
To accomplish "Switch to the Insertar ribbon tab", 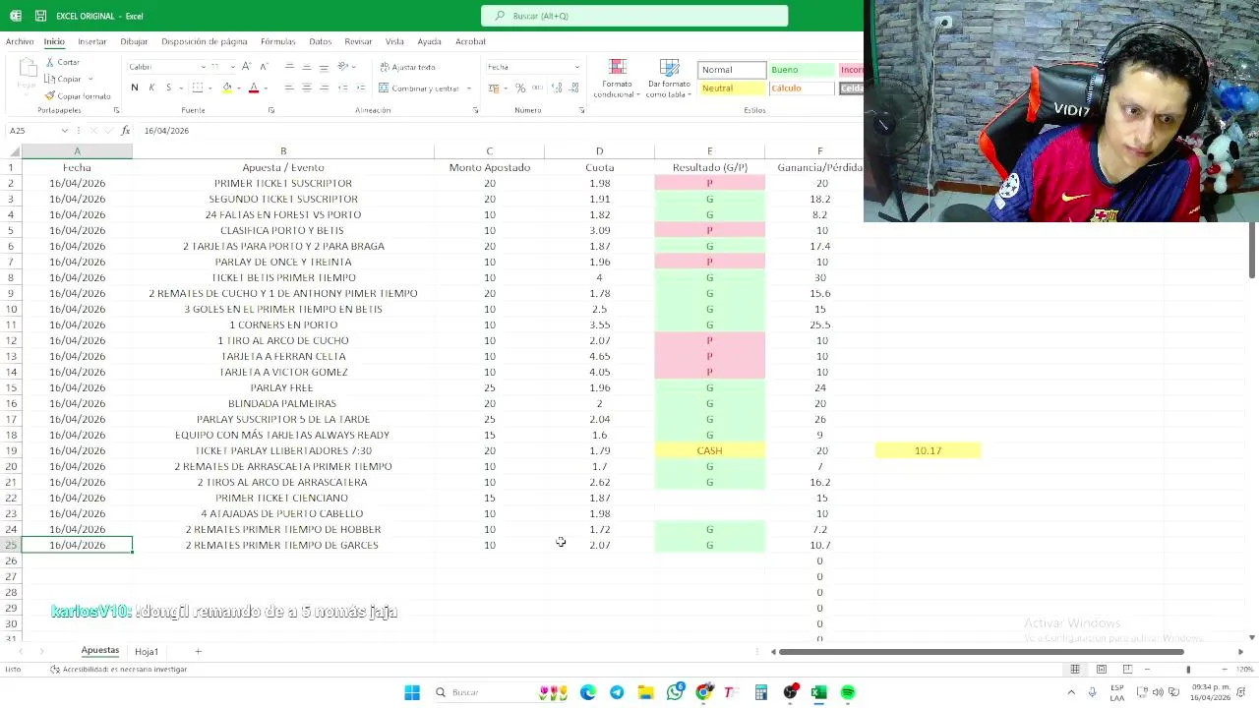I will tap(92, 41).
